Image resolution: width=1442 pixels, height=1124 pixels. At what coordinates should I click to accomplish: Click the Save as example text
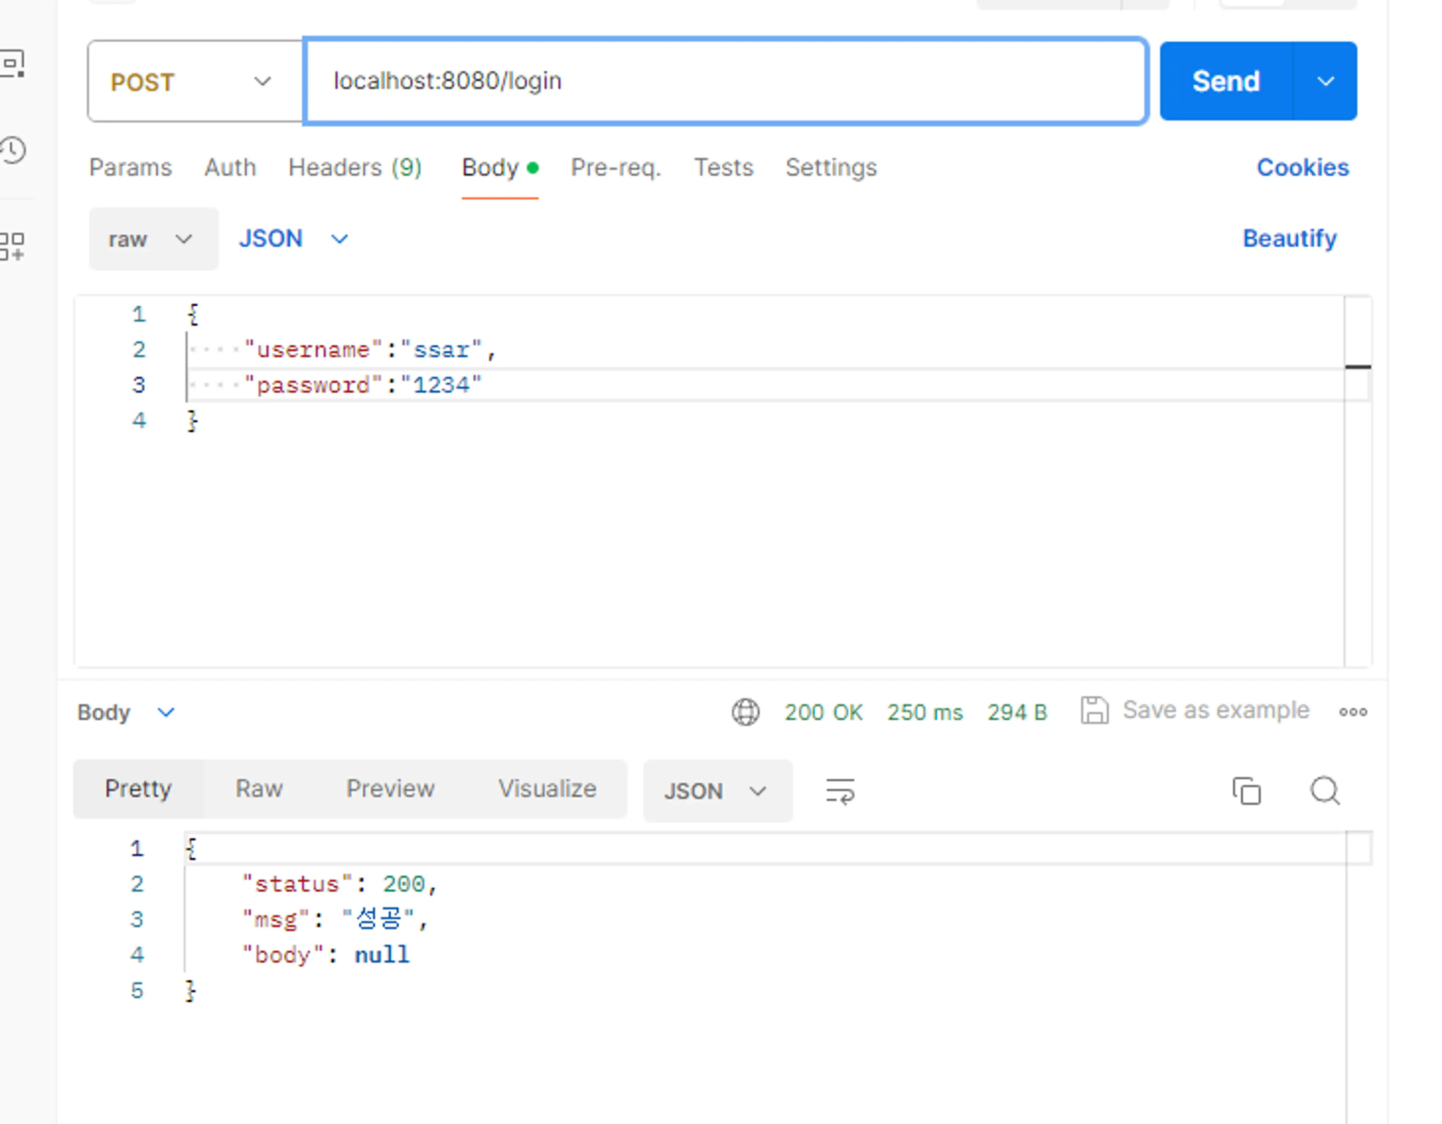[x=1216, y=710]
